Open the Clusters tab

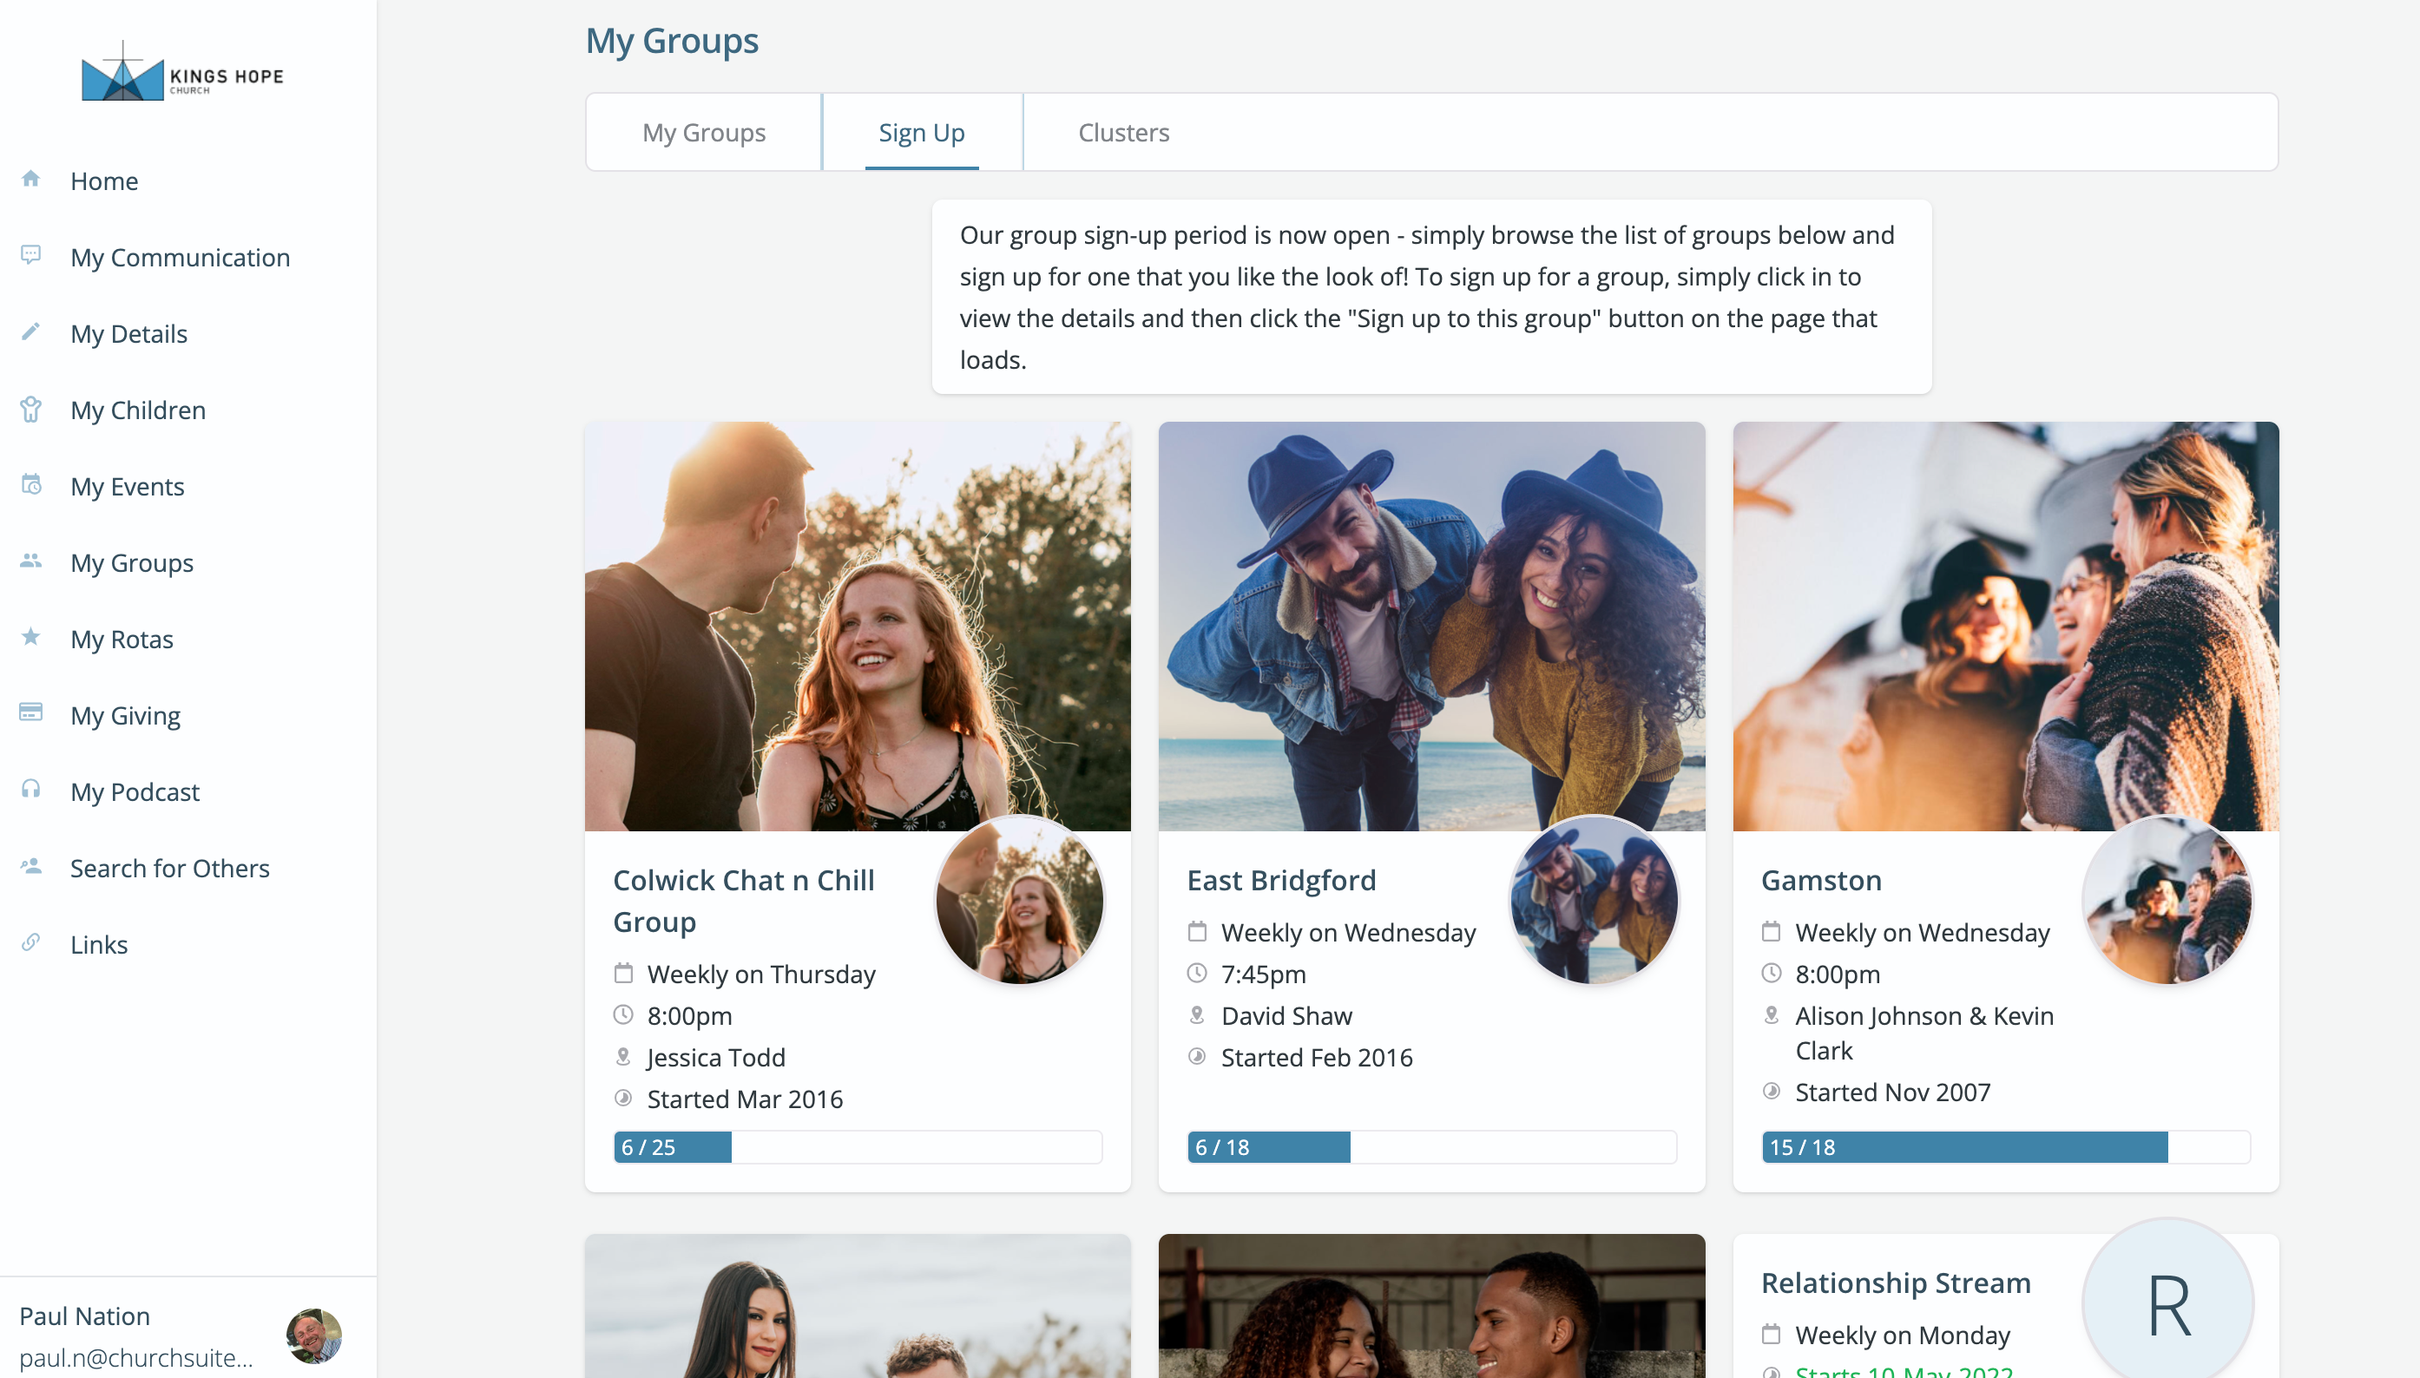1124,133
